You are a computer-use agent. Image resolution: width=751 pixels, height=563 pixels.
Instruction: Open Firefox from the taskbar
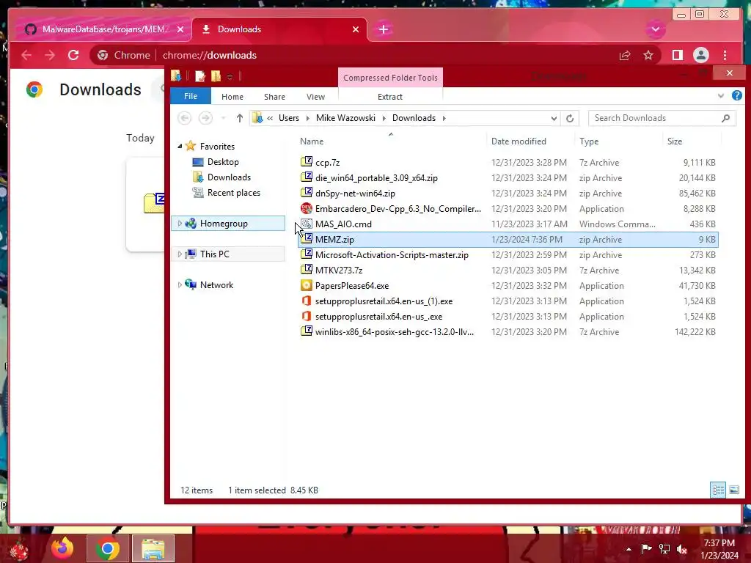click(62, 548)
